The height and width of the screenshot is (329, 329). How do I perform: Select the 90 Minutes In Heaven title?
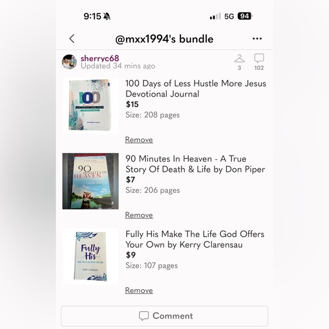195,164
